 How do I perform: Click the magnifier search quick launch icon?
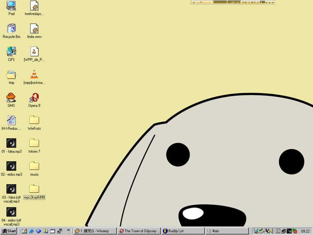[45, 231]
